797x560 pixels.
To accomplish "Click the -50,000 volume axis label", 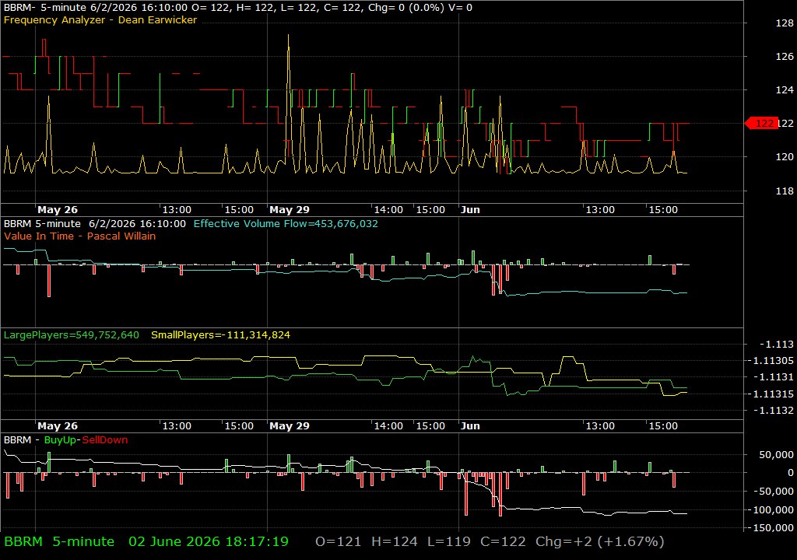I will tap(774, 491).
